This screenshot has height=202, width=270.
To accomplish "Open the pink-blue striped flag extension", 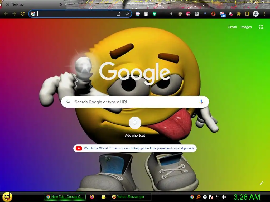I will 138,14.
